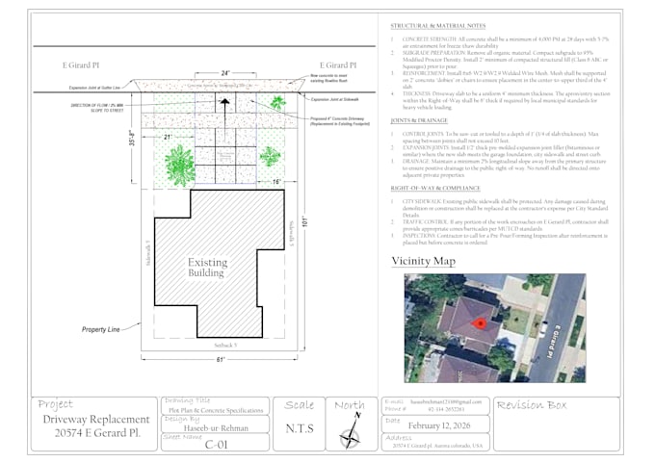The width and height of the screenshot is (655, 463).
Task: Click the 'North' label
Action: click(350, 405)
